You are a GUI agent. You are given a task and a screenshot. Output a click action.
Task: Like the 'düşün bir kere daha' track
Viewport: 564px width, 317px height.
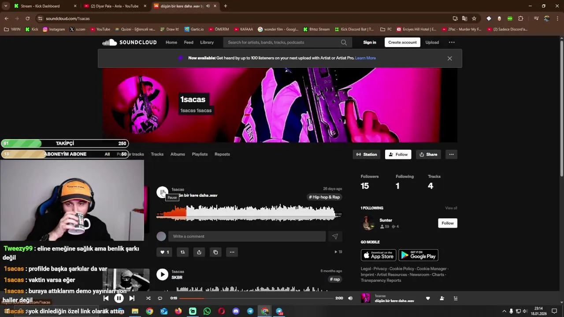(x=164, y=252)
